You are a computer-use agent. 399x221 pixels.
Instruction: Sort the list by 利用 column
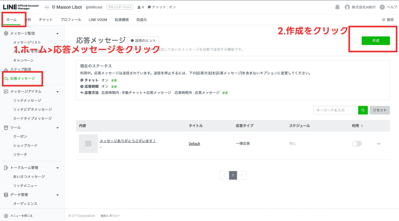pyautogui.click(x=362, y=126)
